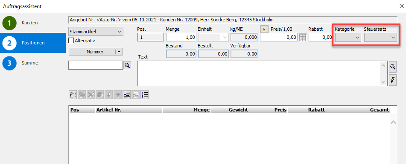406x164 pixels.
Task: Open the Stammartikel dropdown
Action: (x=96, y=31)
